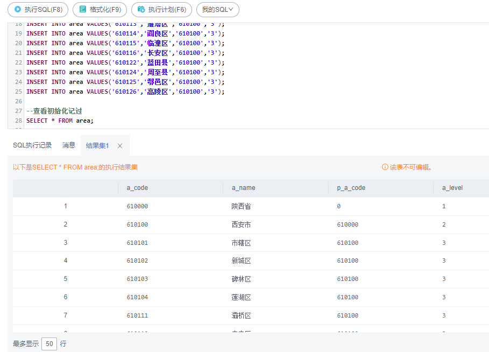This screenshot has width=489, height=352.
Task: Select the 莲湖区 cell
Action: coord(241,298)
